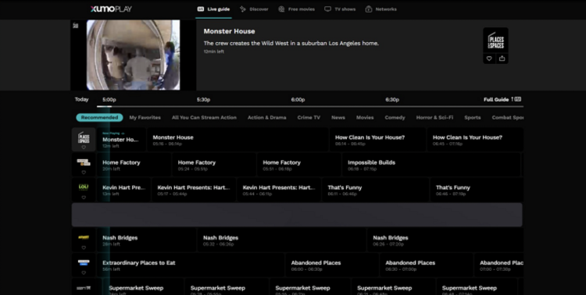Open the Networks tab
This screenshot has height=295, width=586.
tap(381, 9)
